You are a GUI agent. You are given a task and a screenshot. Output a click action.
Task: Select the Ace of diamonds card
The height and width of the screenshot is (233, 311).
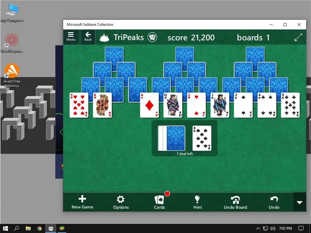(149, 105)
